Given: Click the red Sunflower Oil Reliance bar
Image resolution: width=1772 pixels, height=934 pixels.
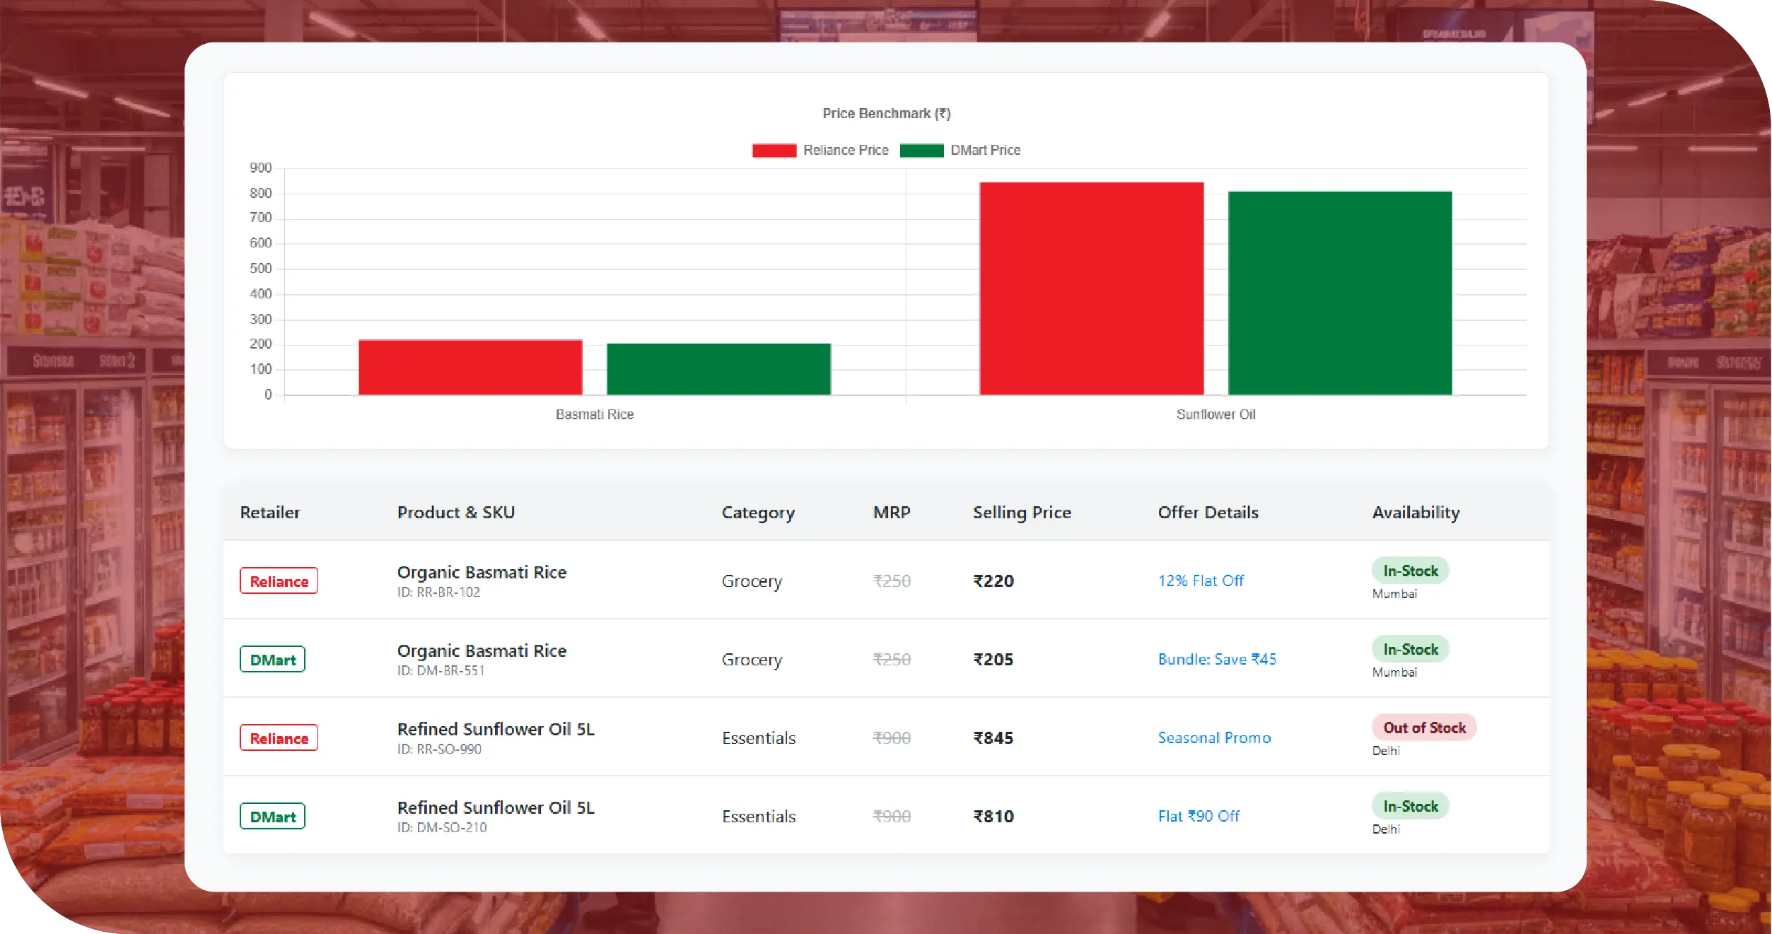Looking at the screenshot, I should point(1091,288).
